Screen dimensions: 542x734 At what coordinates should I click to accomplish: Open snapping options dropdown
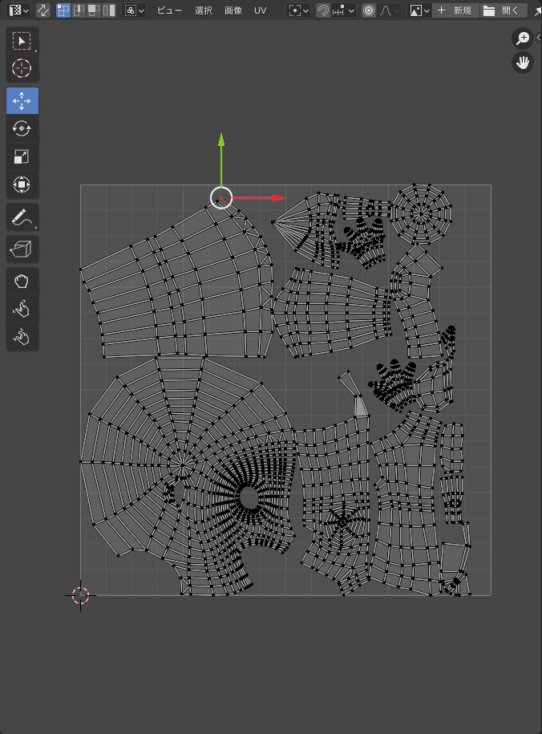click(343, 10)
